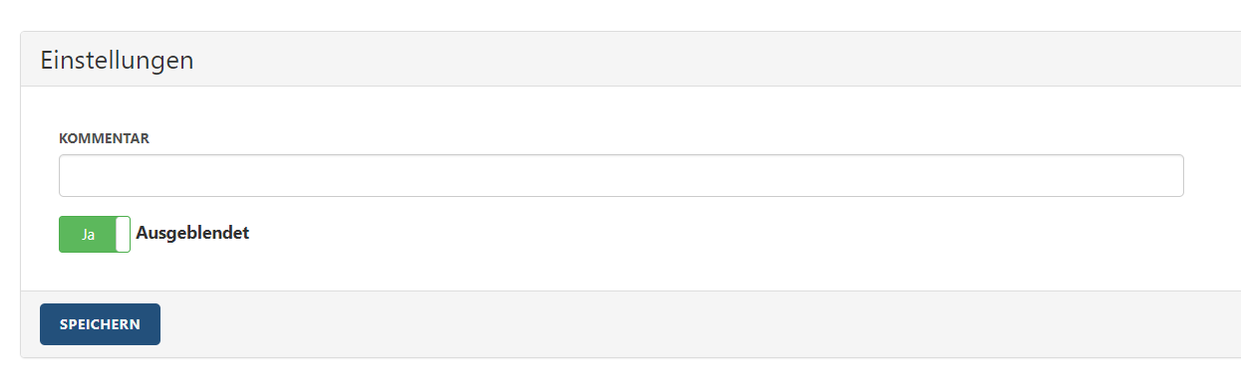Click the SPEICHERN button
The height and width of the screenshot is (384, 1241).
(x=100, y=324)
